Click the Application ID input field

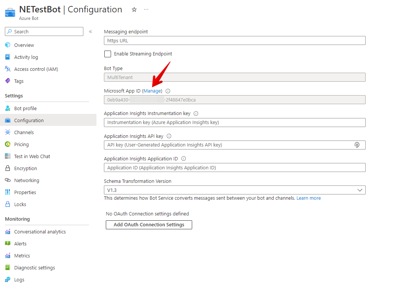(234, 167)
